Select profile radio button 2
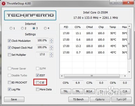This screenshot has height=106, width=135. [x=22, y=28]
